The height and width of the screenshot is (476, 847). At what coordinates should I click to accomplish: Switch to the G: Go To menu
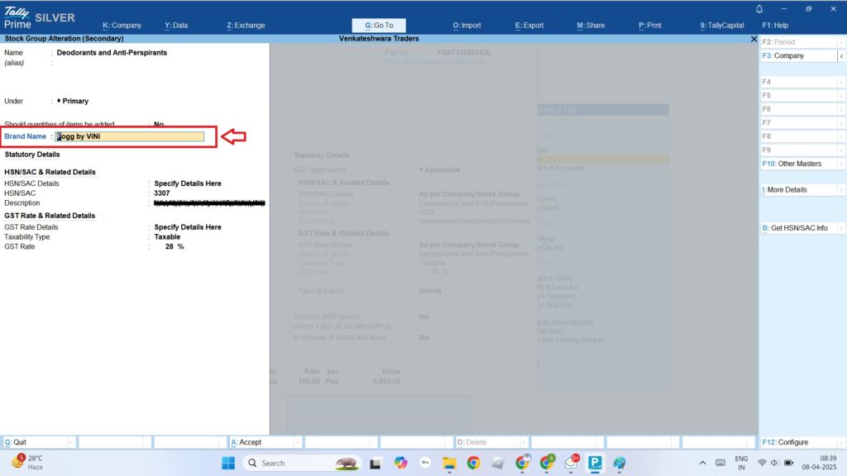click(379, 25)
